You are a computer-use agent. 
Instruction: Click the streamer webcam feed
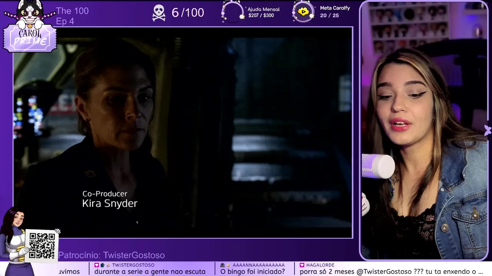(424, 130)
